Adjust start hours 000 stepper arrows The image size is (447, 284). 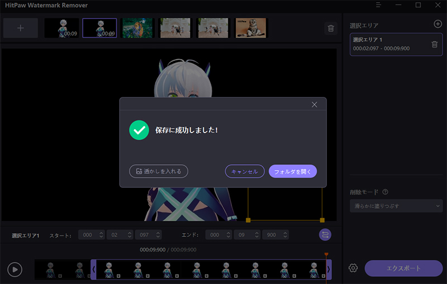point(101,235)
